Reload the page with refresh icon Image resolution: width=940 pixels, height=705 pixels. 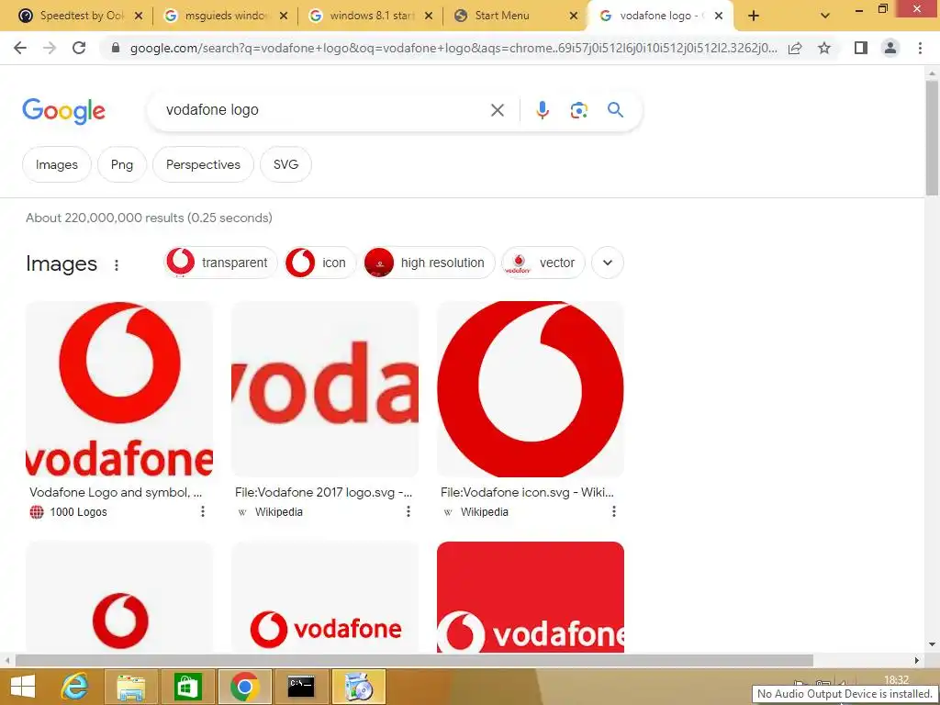coord(79,48)
